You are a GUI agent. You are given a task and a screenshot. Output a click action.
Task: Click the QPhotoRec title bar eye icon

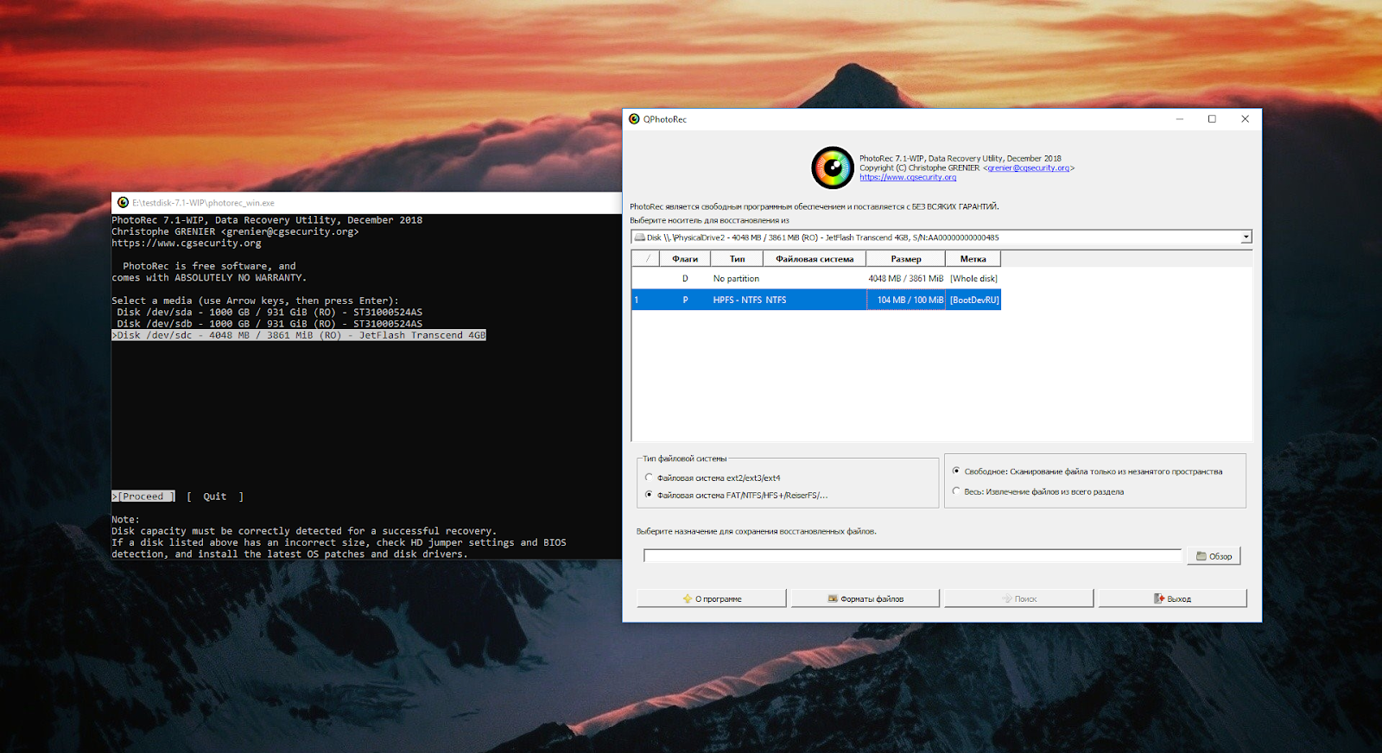tap(634, 119)
